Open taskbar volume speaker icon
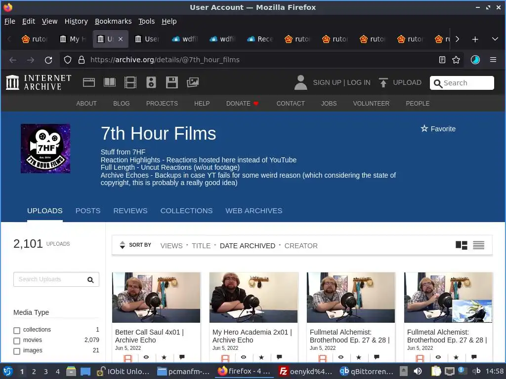The width and height of the screenshot is (506, 379). 418,371
